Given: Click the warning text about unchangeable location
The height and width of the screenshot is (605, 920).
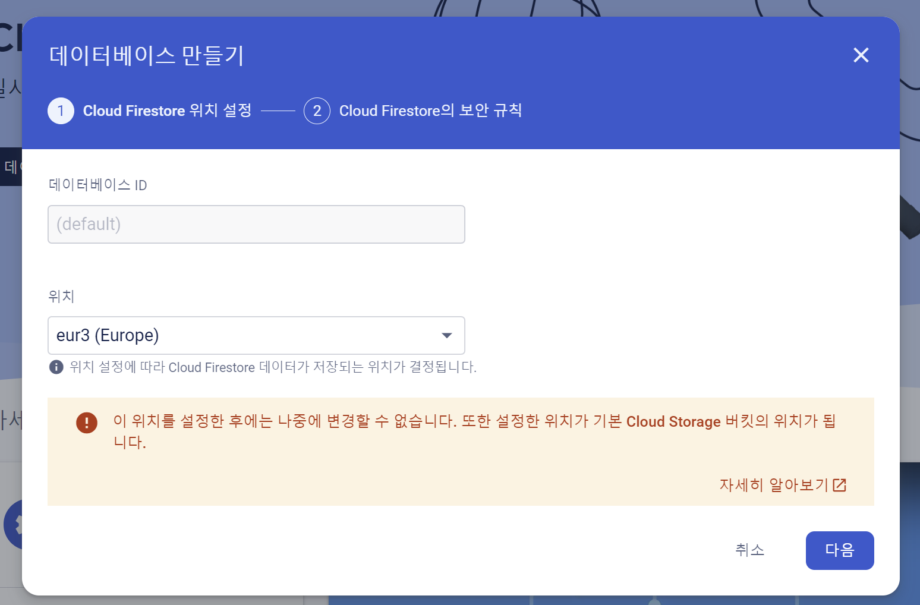Looking at the screenshot, I should [x=475, y=431].
